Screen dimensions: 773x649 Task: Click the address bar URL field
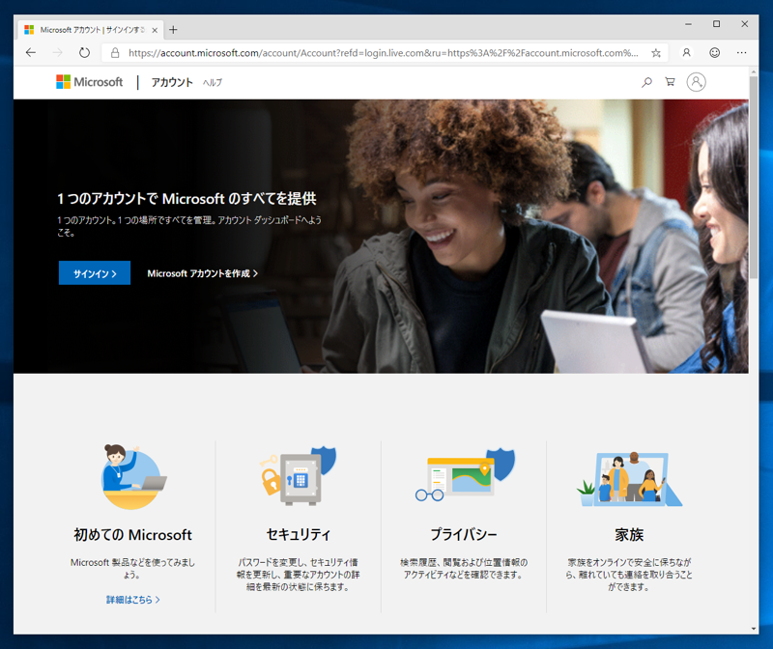pyautogui.click(x=383, y=53)
